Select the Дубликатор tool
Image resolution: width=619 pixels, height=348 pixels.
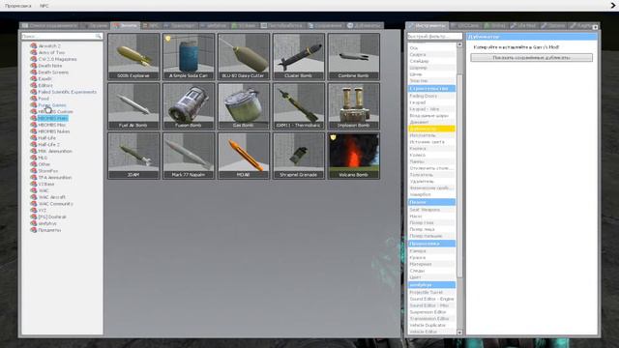click(x=431, y=129)
